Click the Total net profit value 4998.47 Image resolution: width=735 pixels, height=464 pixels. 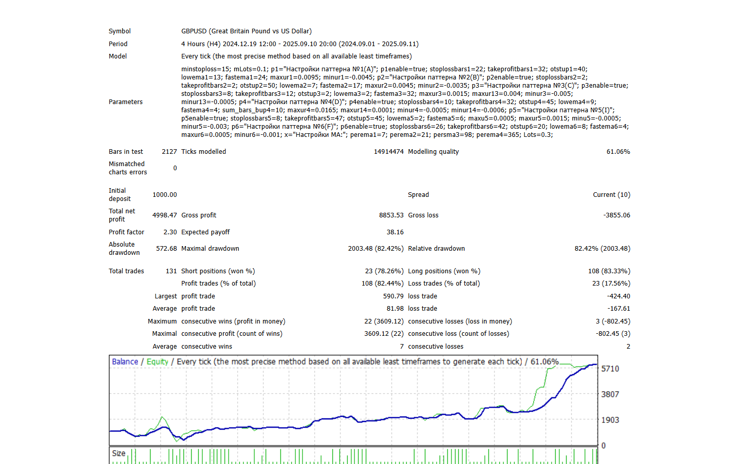coord(164,215)
